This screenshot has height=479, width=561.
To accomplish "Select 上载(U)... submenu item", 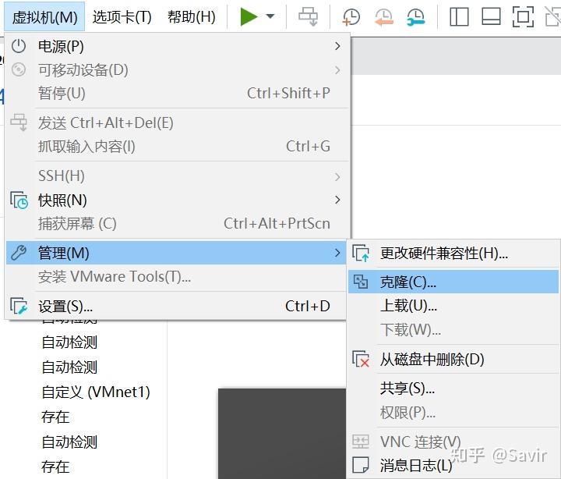I will pos(453,306).
